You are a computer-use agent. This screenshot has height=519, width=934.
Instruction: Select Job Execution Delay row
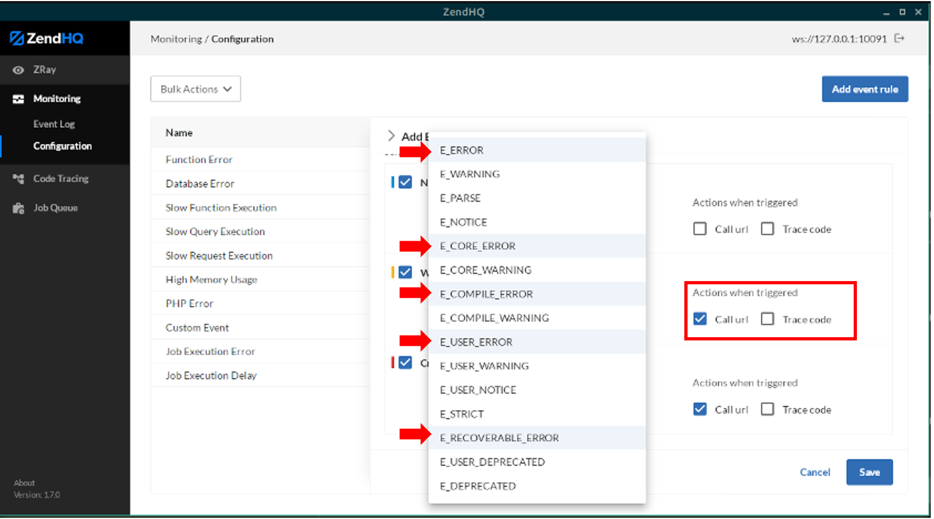coord(260,376)
